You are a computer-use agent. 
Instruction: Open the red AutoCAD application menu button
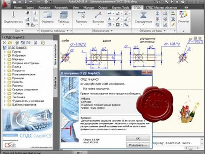click(x=5, y=4)
